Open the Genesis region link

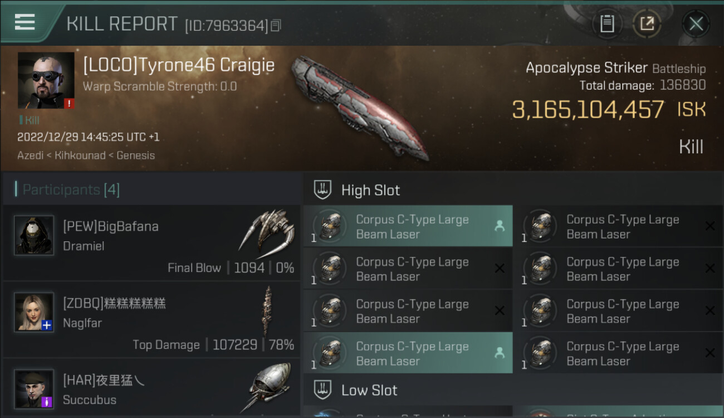click(x=136, y=155)
